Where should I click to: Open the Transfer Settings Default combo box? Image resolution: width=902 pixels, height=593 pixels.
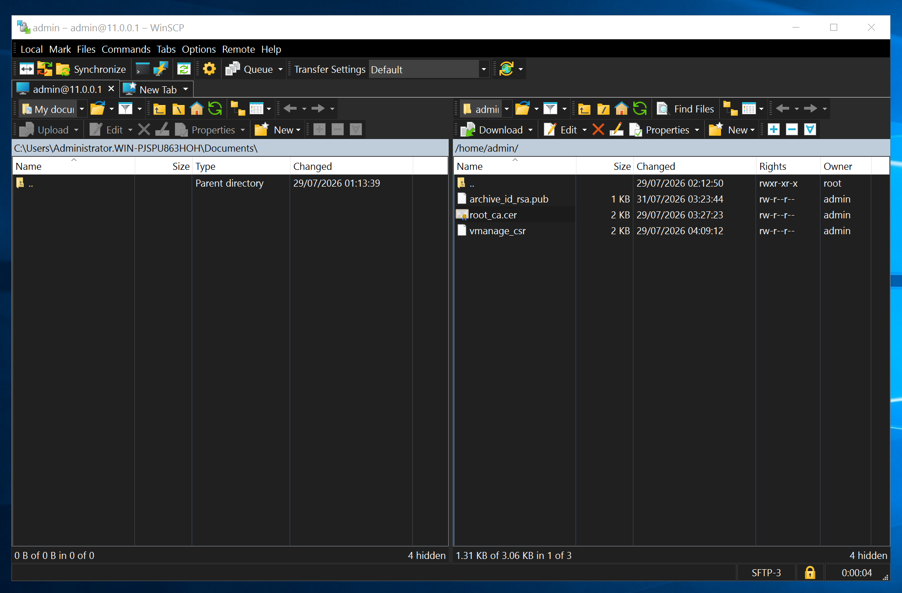429,70
